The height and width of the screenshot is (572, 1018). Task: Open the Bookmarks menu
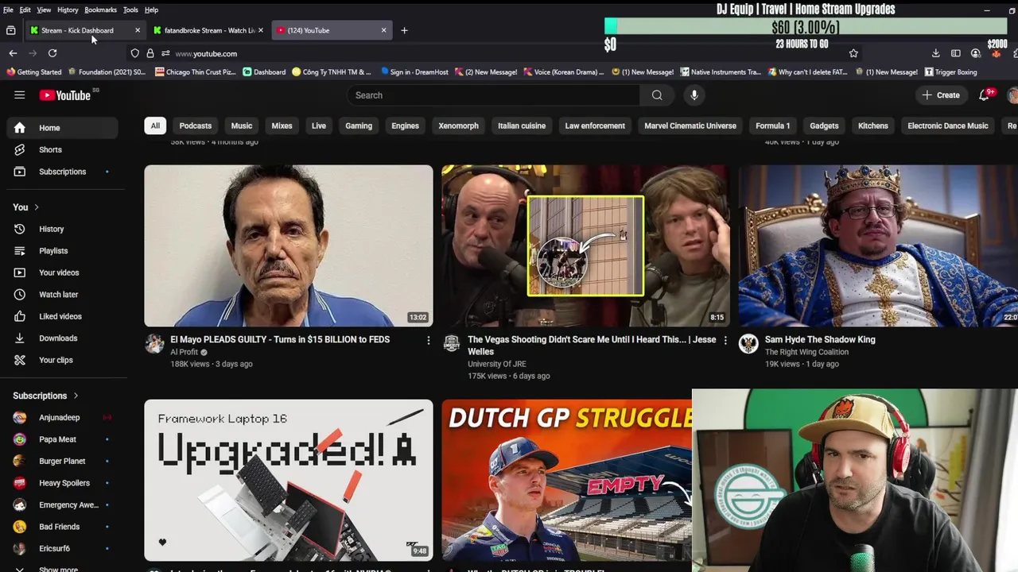(x=100, y=10)
